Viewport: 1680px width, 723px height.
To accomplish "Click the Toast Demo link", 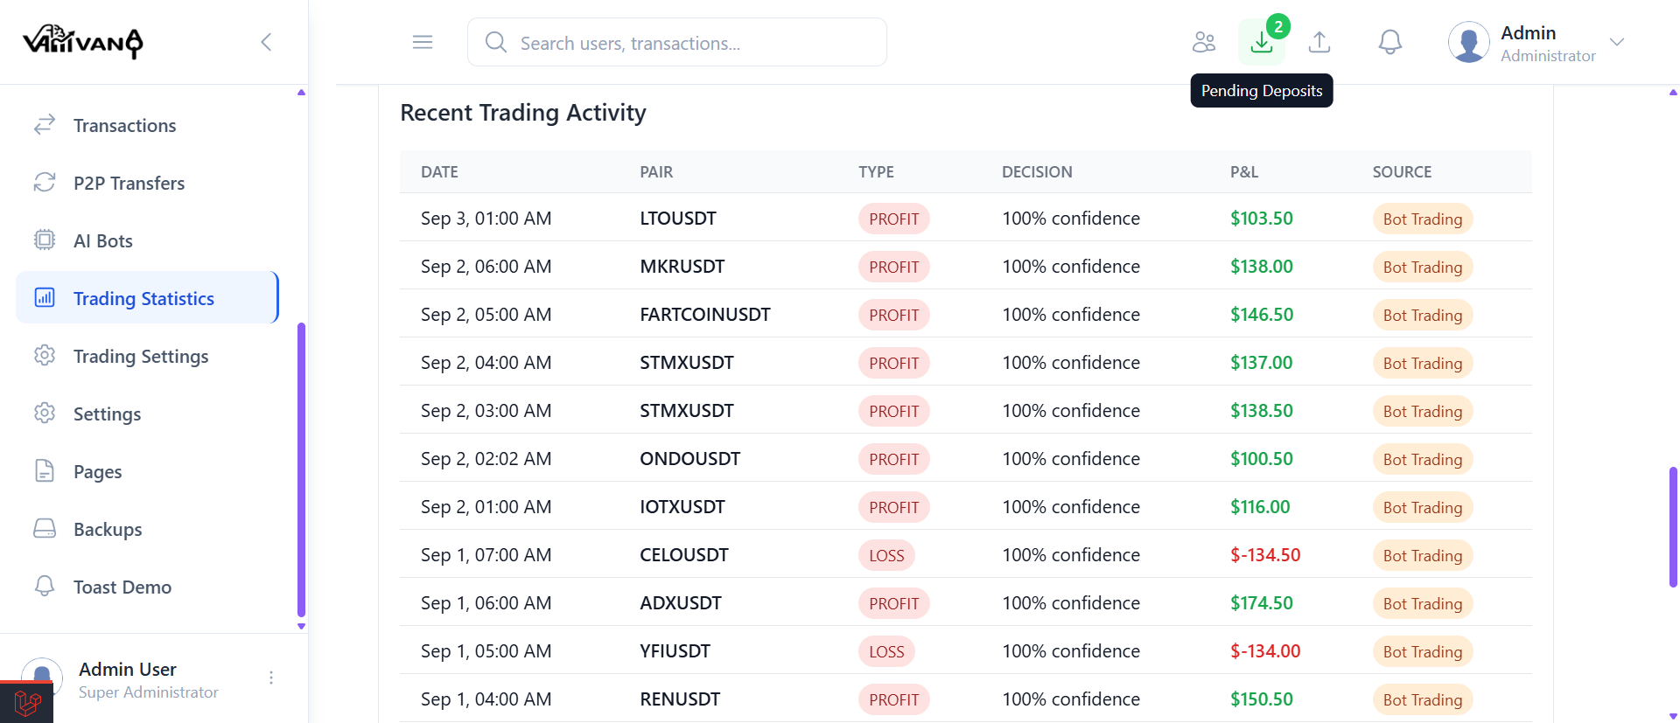I will click(x=122, y=587).
